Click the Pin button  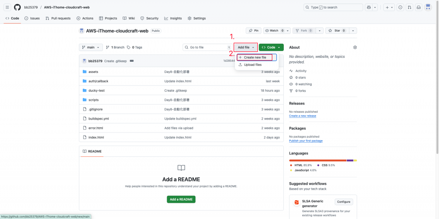click(253, 30)
